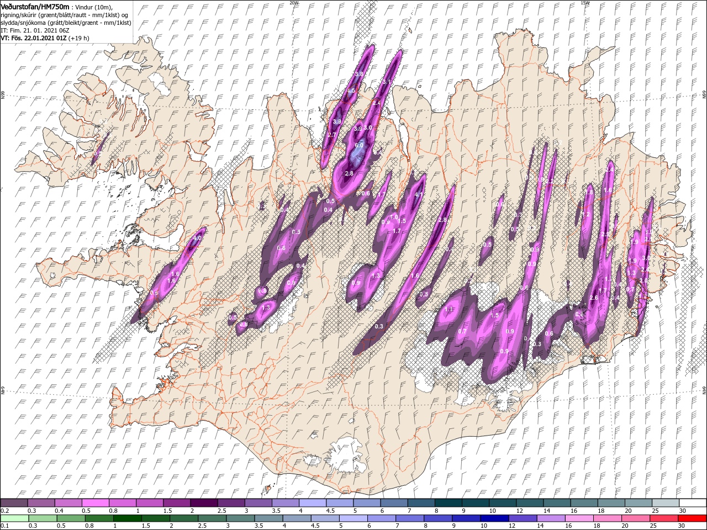The width and height of the screenshot is (707, 530).
Task: Pick the pale grey top-row swatch labeled 25
Action: coord(666,503)
